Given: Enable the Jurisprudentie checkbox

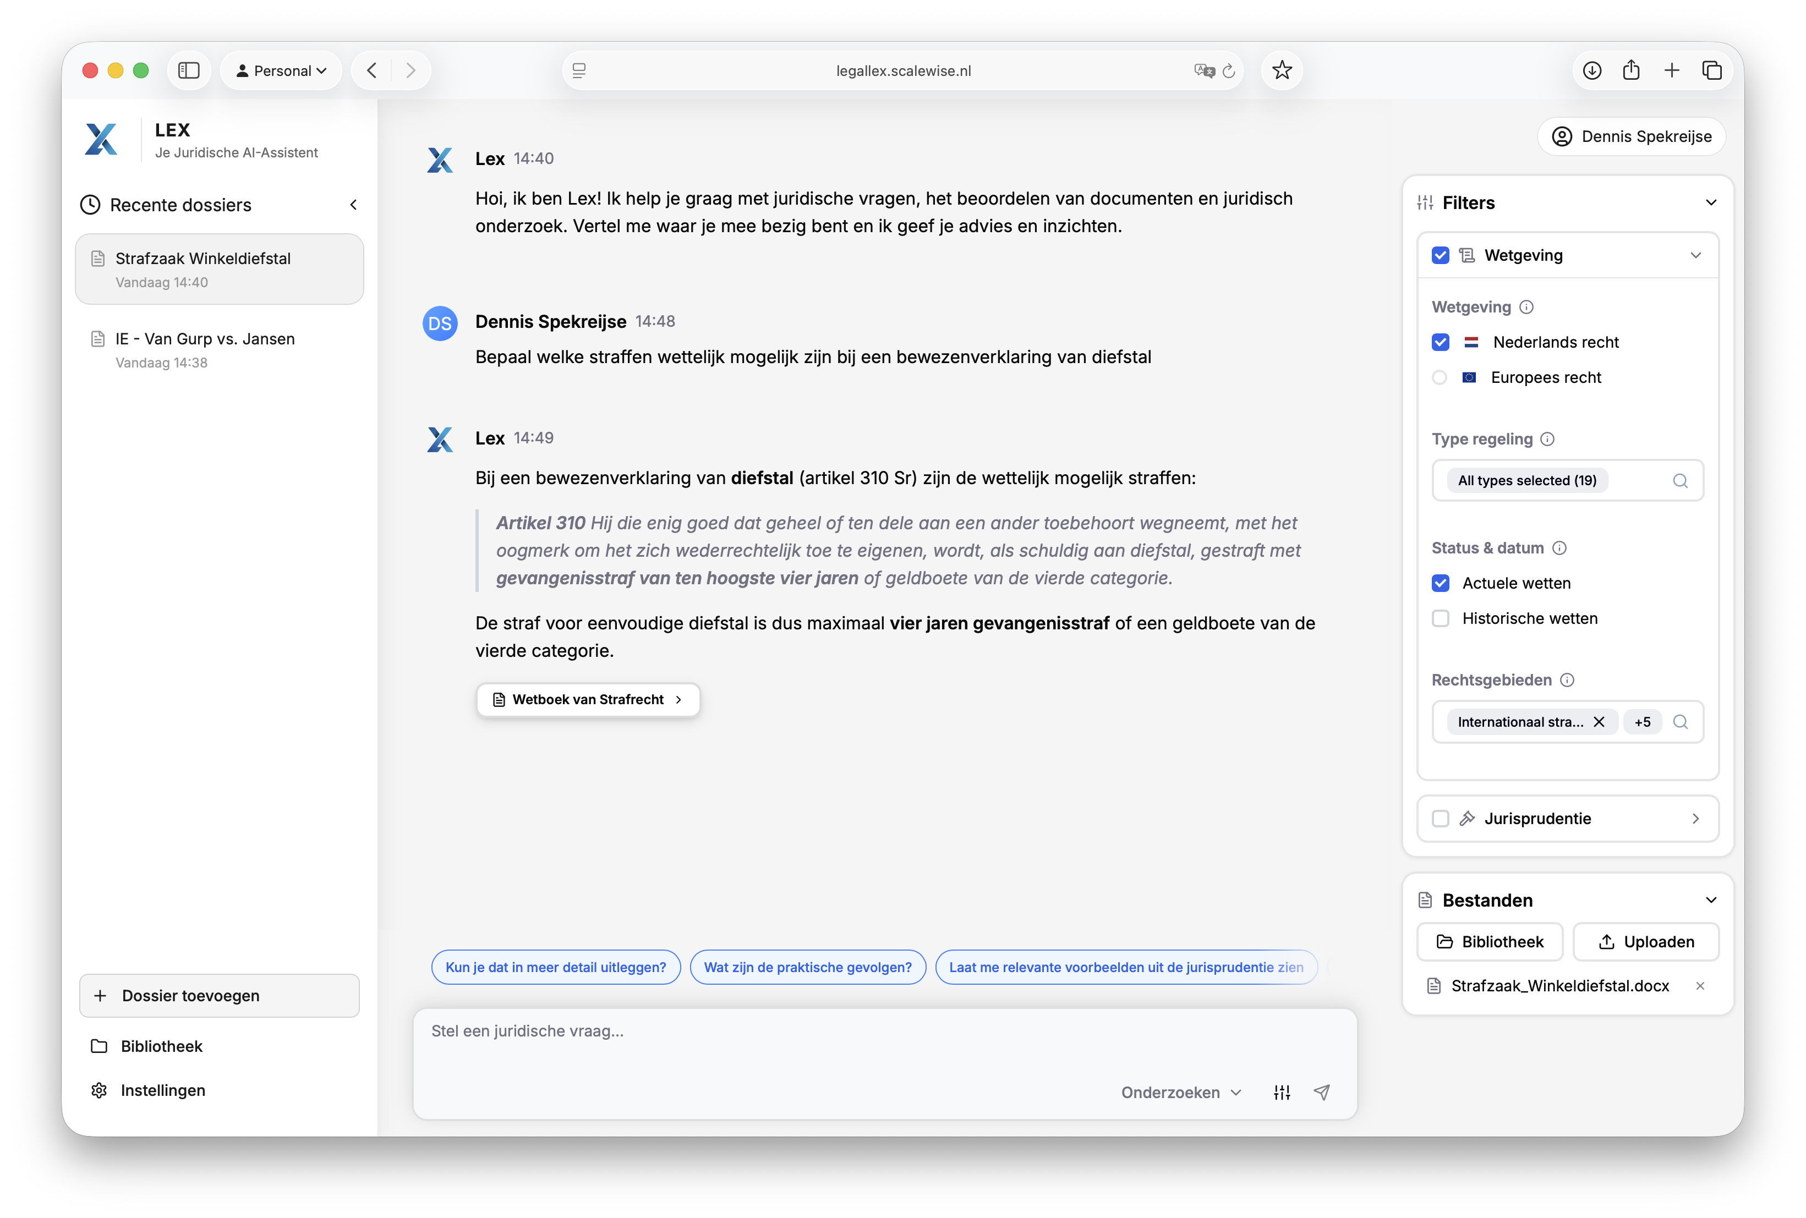Looking at the screenshot, I should [x=1440, y=819].
